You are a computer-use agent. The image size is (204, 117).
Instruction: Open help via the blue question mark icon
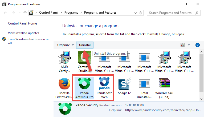tap(198, 45)
